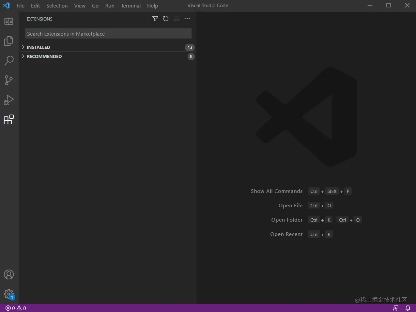Focus the Search Extensions in Marketplace field
The image size is (416, 312).
click(x=108, y=34)
